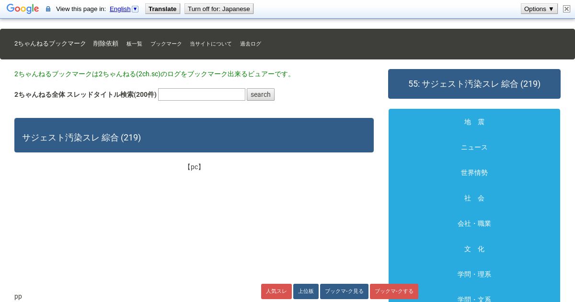Open the Options dropdown menu

pyautogui.click(x=539, y=9)
